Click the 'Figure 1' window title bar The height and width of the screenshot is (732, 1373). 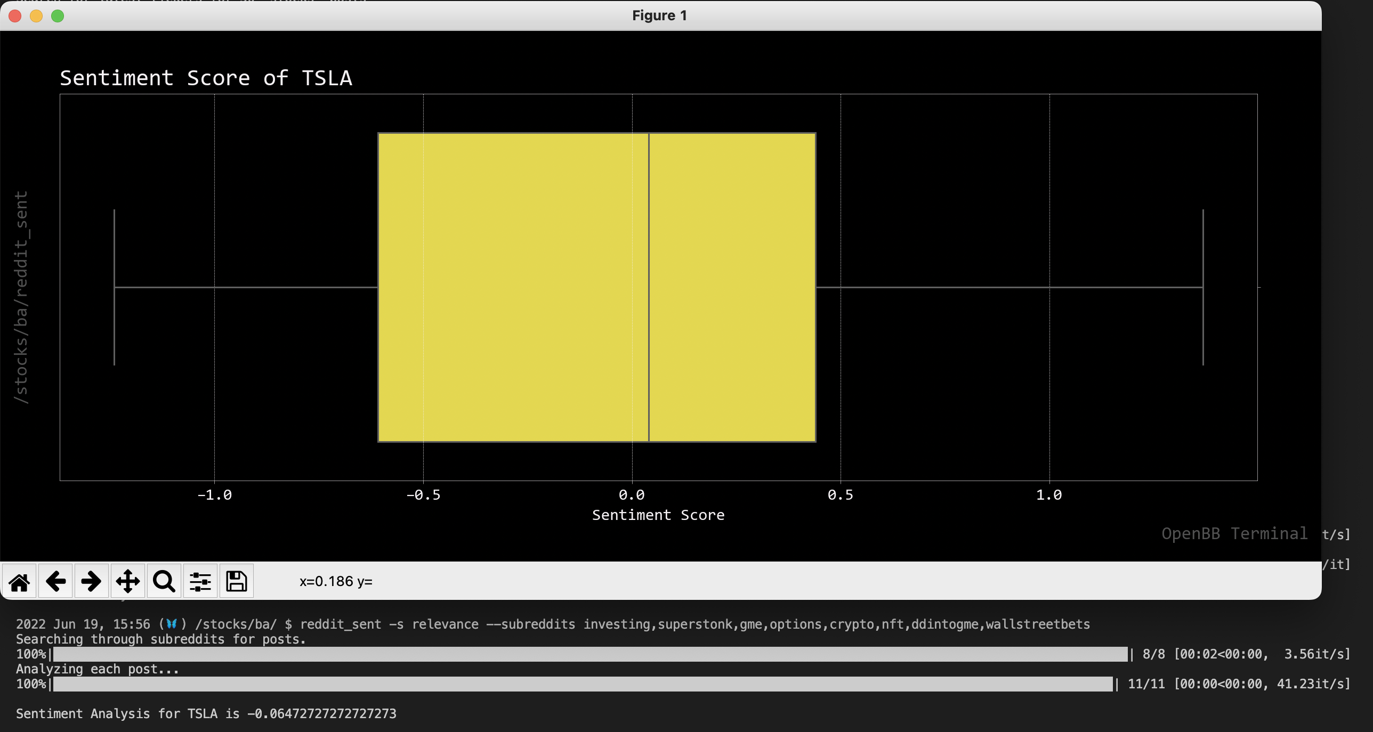coord(659,15)
